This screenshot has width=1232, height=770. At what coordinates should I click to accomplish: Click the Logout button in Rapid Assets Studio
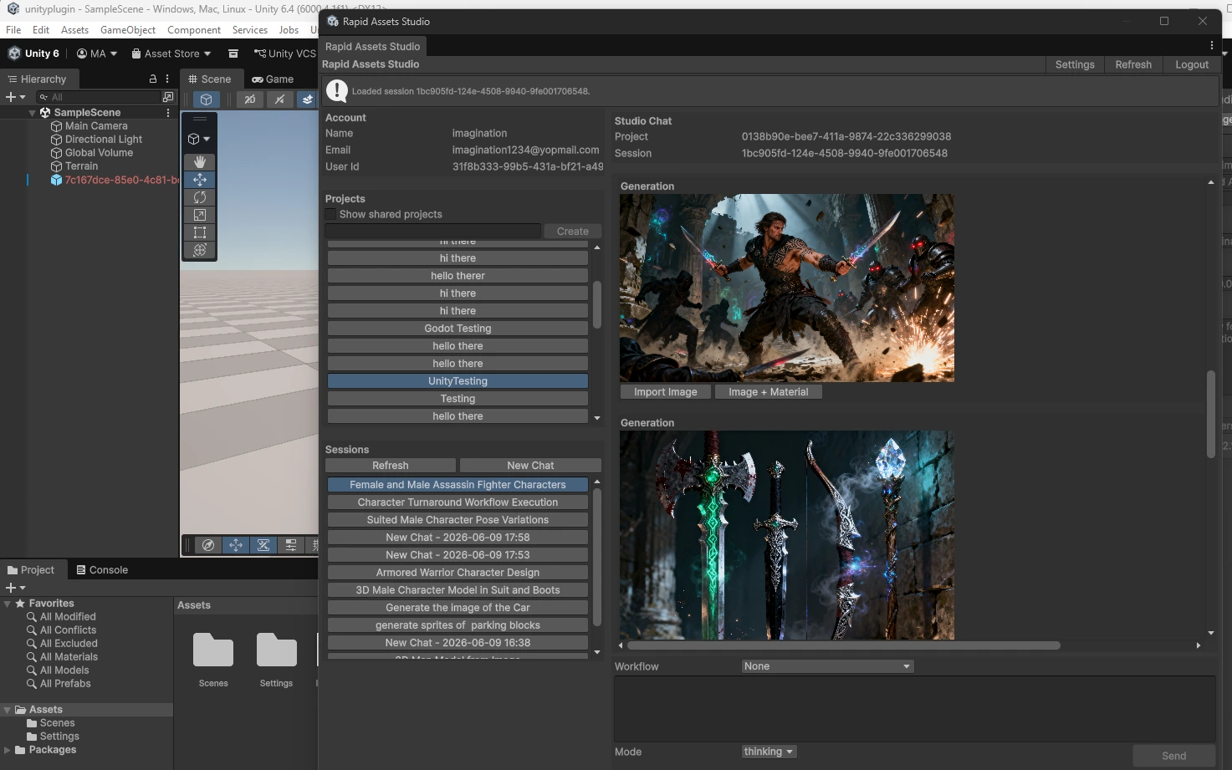coord(1192,64)
